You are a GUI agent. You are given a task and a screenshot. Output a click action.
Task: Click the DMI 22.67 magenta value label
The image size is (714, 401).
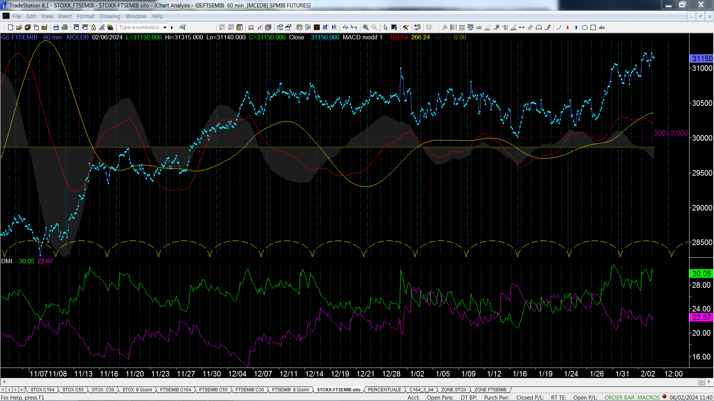pos(701,317)
